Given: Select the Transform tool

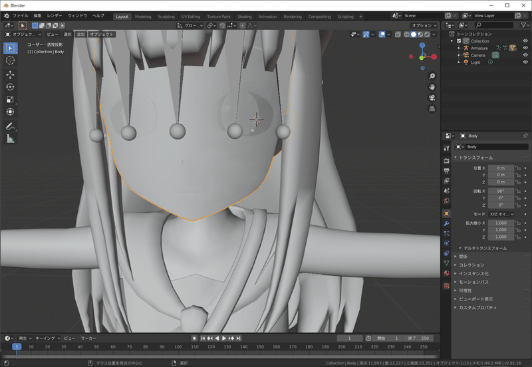Looking at the screenshot, I should [10, 112].
